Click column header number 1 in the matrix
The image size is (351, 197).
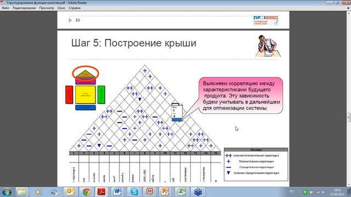point(73,153)
